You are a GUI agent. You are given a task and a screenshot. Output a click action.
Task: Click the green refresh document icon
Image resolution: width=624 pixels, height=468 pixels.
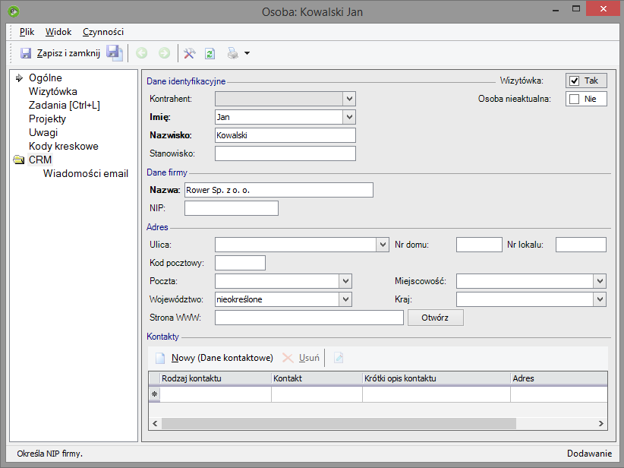(x=210, y=53)
